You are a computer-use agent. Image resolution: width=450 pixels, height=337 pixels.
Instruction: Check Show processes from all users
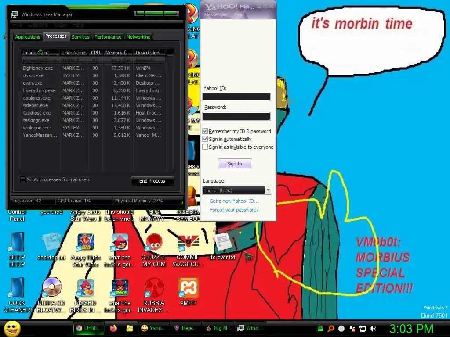click(23, 179)
